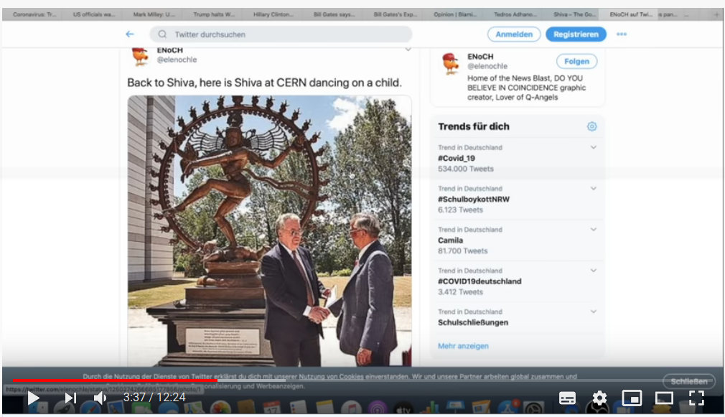This screenshot has width=725, height=417.
Task: Open the three-dot more menu
Action: tap(622, 34)
